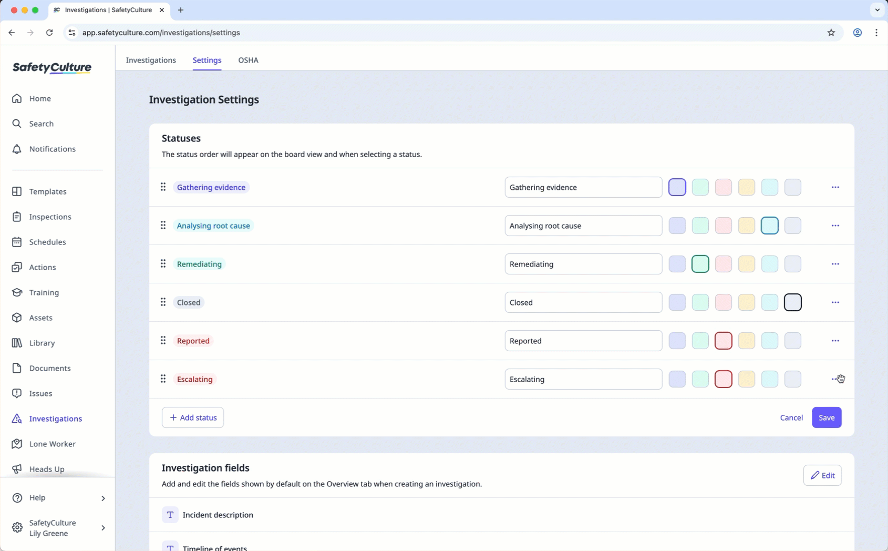Viewport: 888px width, 551px height.
Task: Pick grey color for Escalating status
Action: [x=793, y=379]
